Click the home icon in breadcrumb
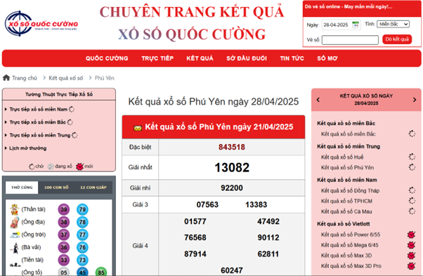Screen dimensions: 423x276 tap(6, 78)
